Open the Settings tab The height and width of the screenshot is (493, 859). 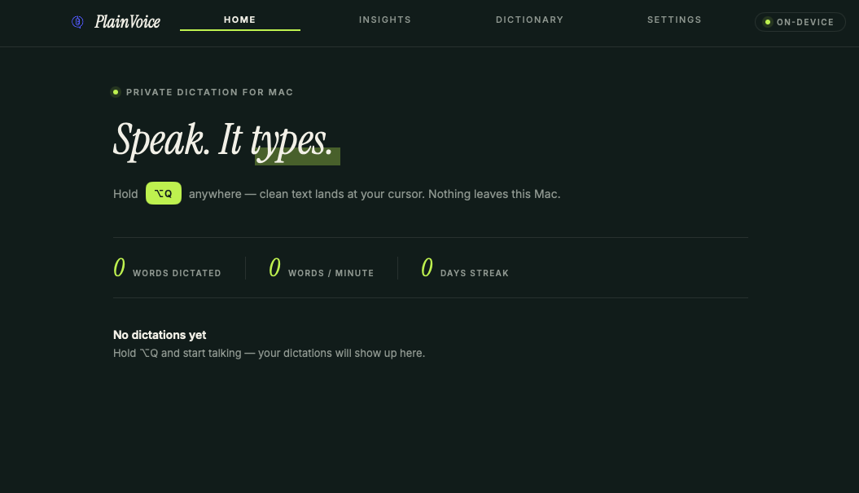(x=674, y=20)
